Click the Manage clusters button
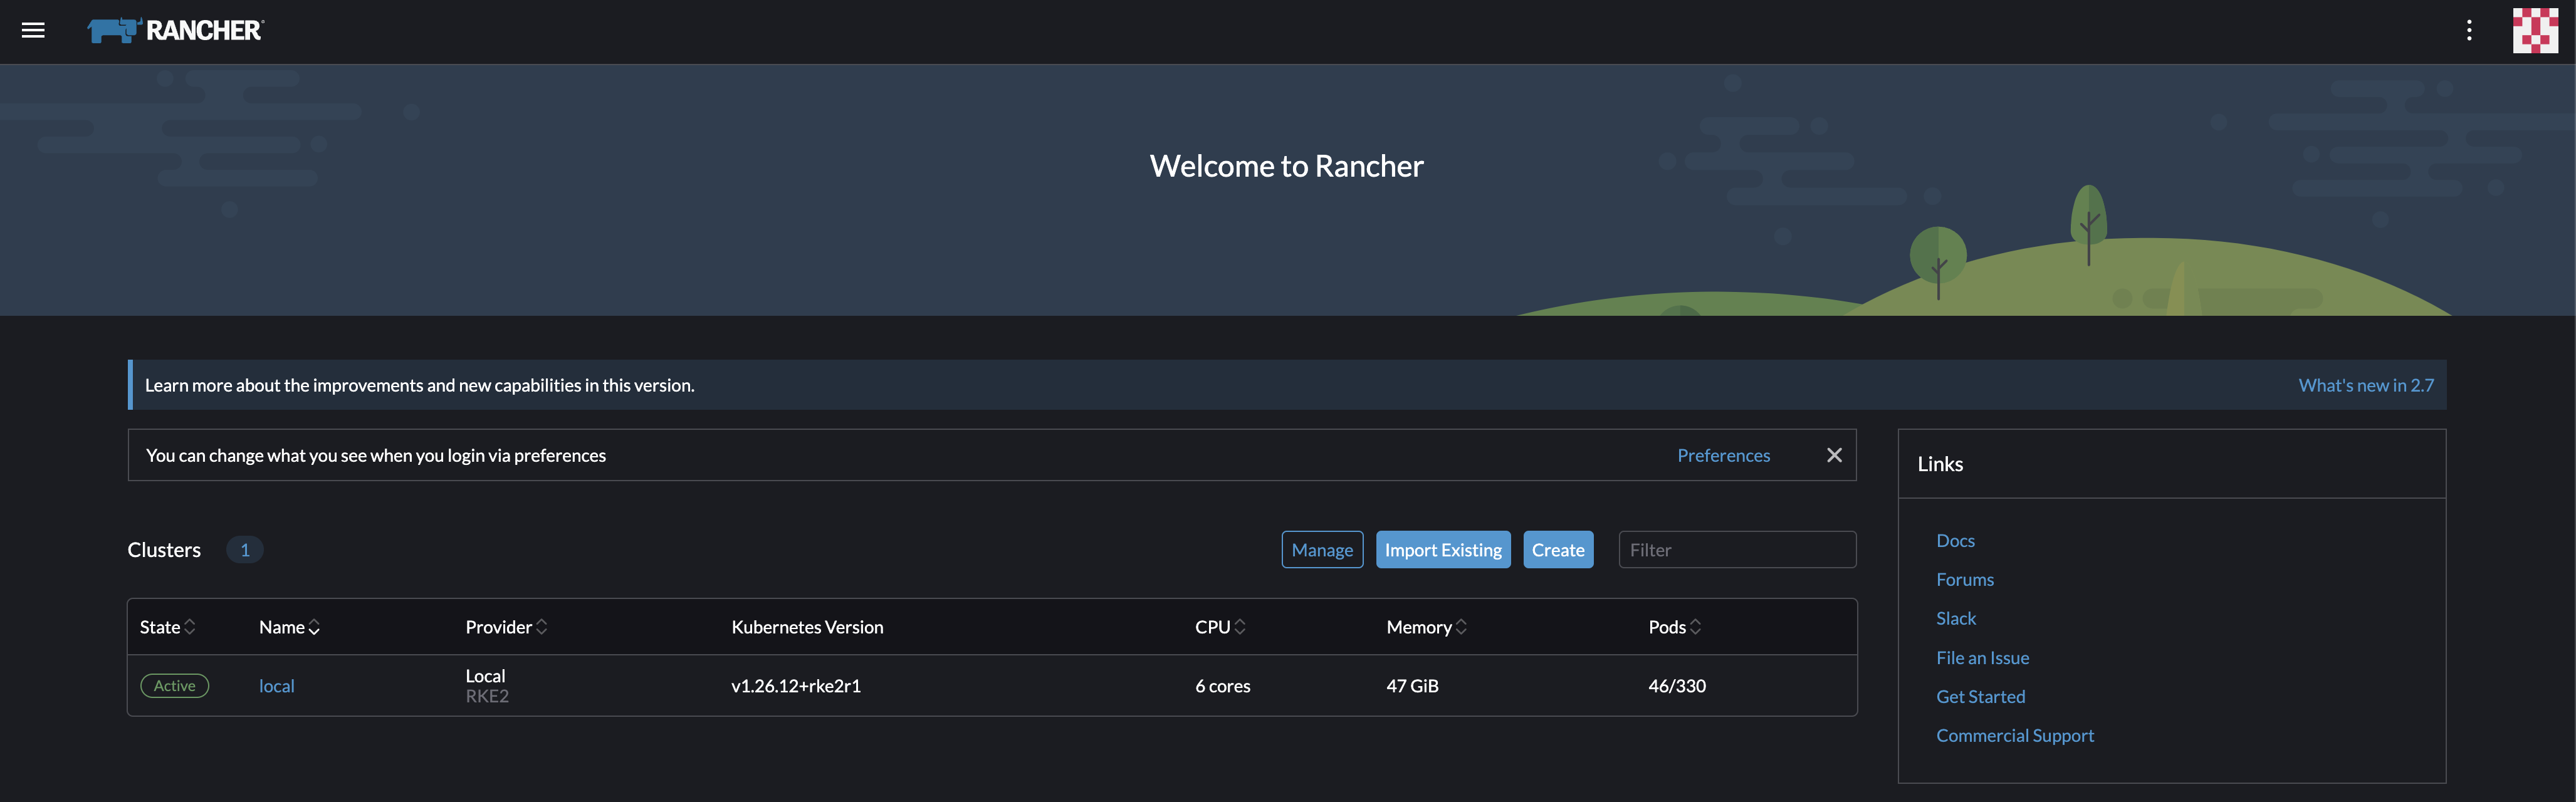This screenshot has height=802, width=2576. pos(1322,550)
